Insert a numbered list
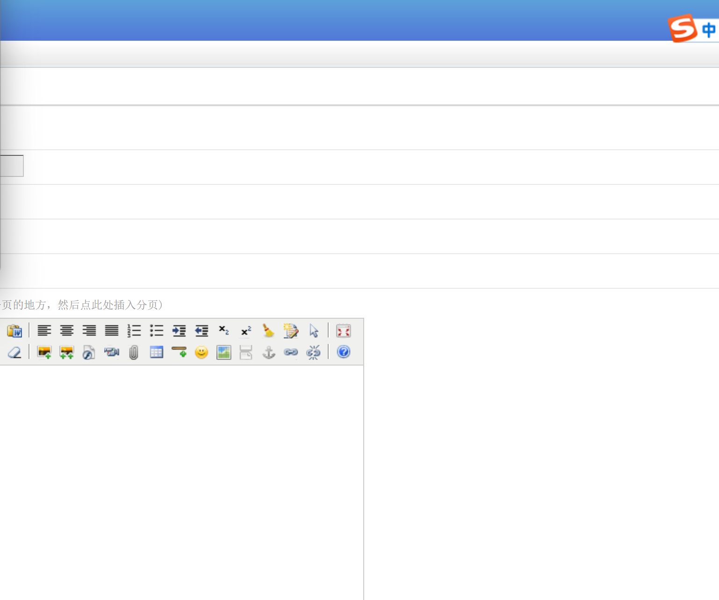 click(x=134, y=331)
